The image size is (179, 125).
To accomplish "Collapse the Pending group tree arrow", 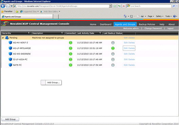I will [x=3, y=38].
